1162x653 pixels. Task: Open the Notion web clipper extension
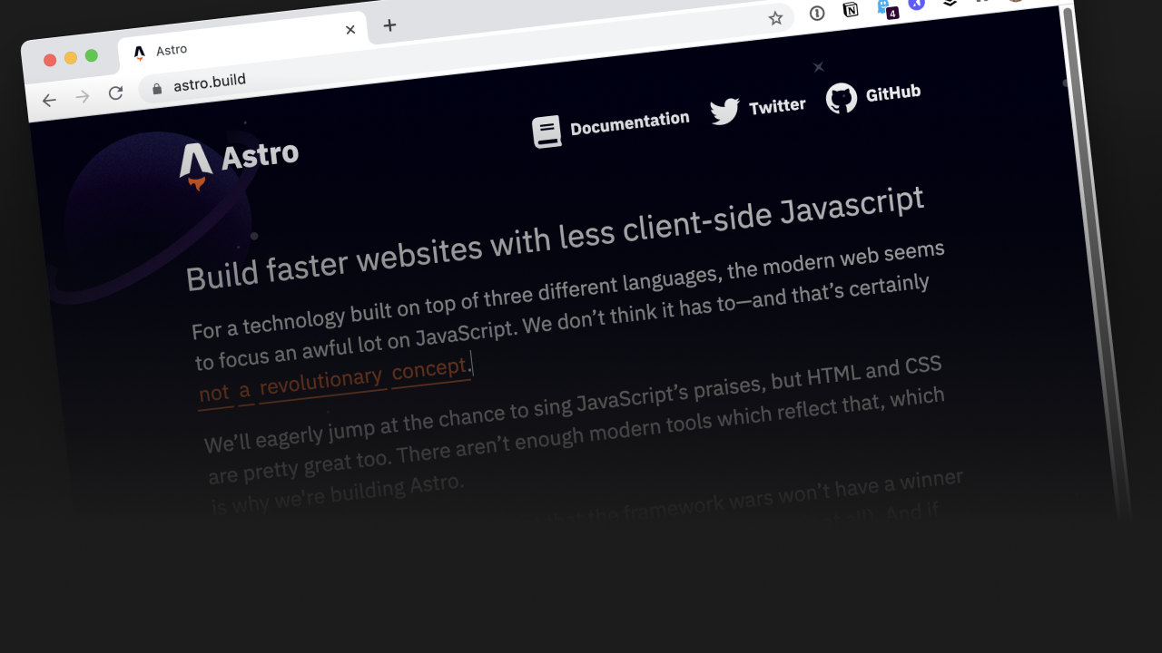[x=851, y=10]
